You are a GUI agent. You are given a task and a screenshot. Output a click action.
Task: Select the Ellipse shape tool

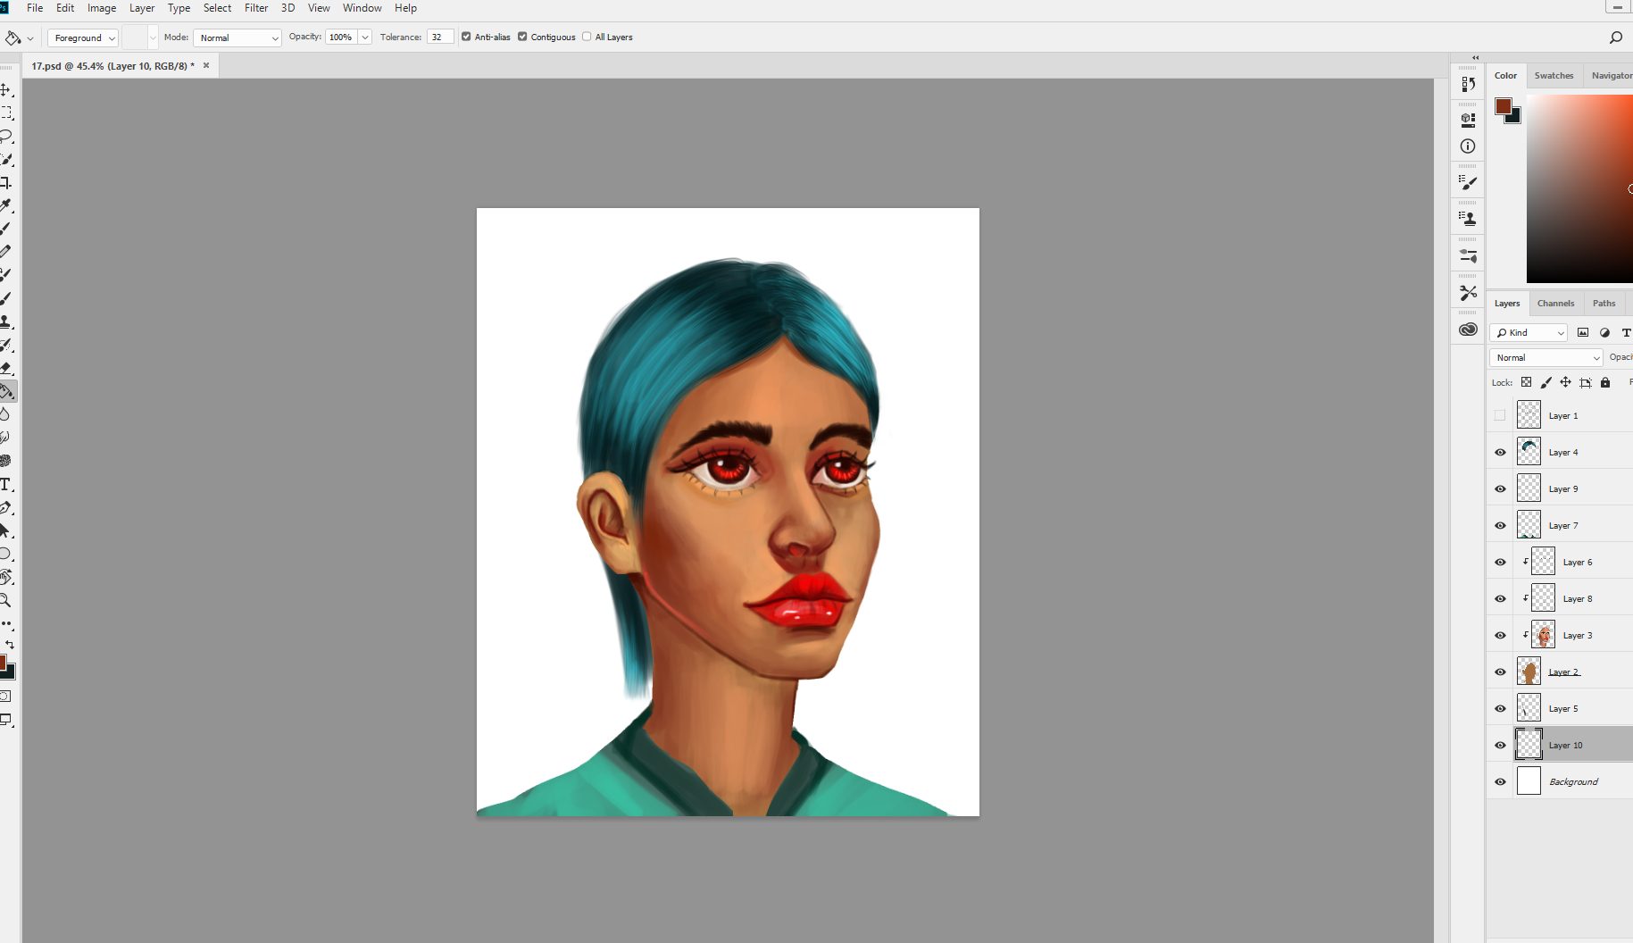pos(5,554)
